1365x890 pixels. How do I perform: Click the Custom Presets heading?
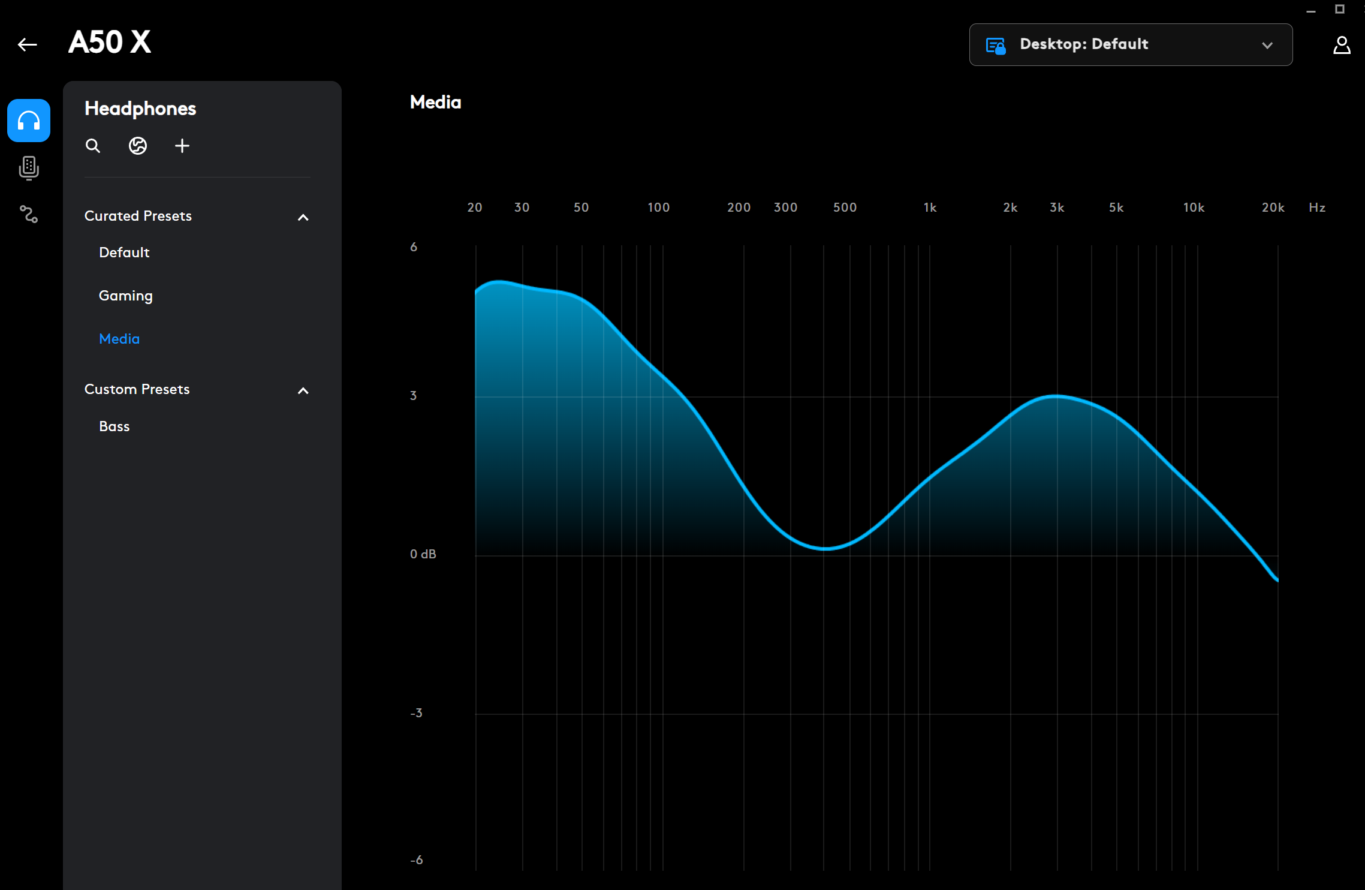[x=137, y=389]
